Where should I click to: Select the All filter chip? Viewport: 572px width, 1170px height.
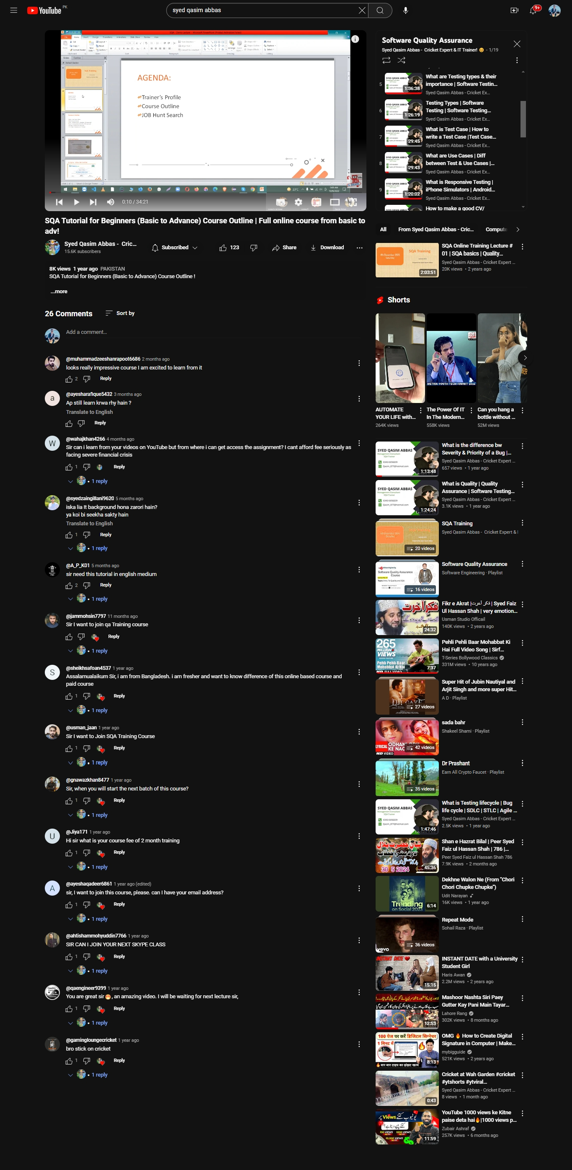[383, 230]
